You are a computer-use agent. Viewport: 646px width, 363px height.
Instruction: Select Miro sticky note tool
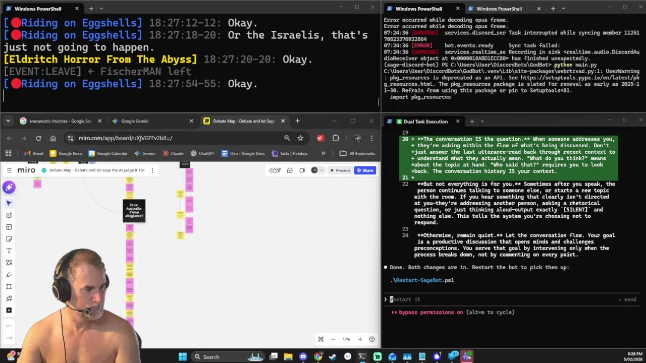9,239
